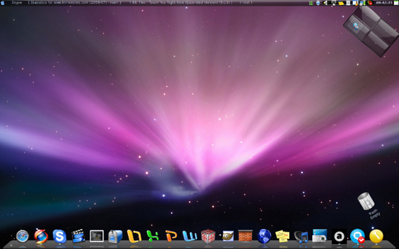This screenshot has height=249, width=399.
Task: Click the yellow folder tray icon
Action: click(341, 3)
